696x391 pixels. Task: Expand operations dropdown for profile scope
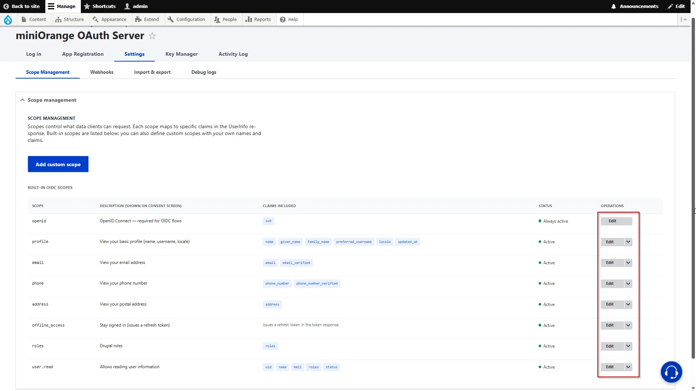628,242
